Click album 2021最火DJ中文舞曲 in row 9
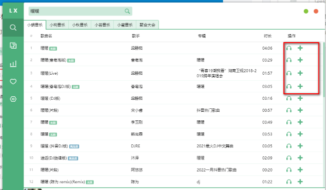The width and height of the screenshot is (326, 190). point(215,146)
